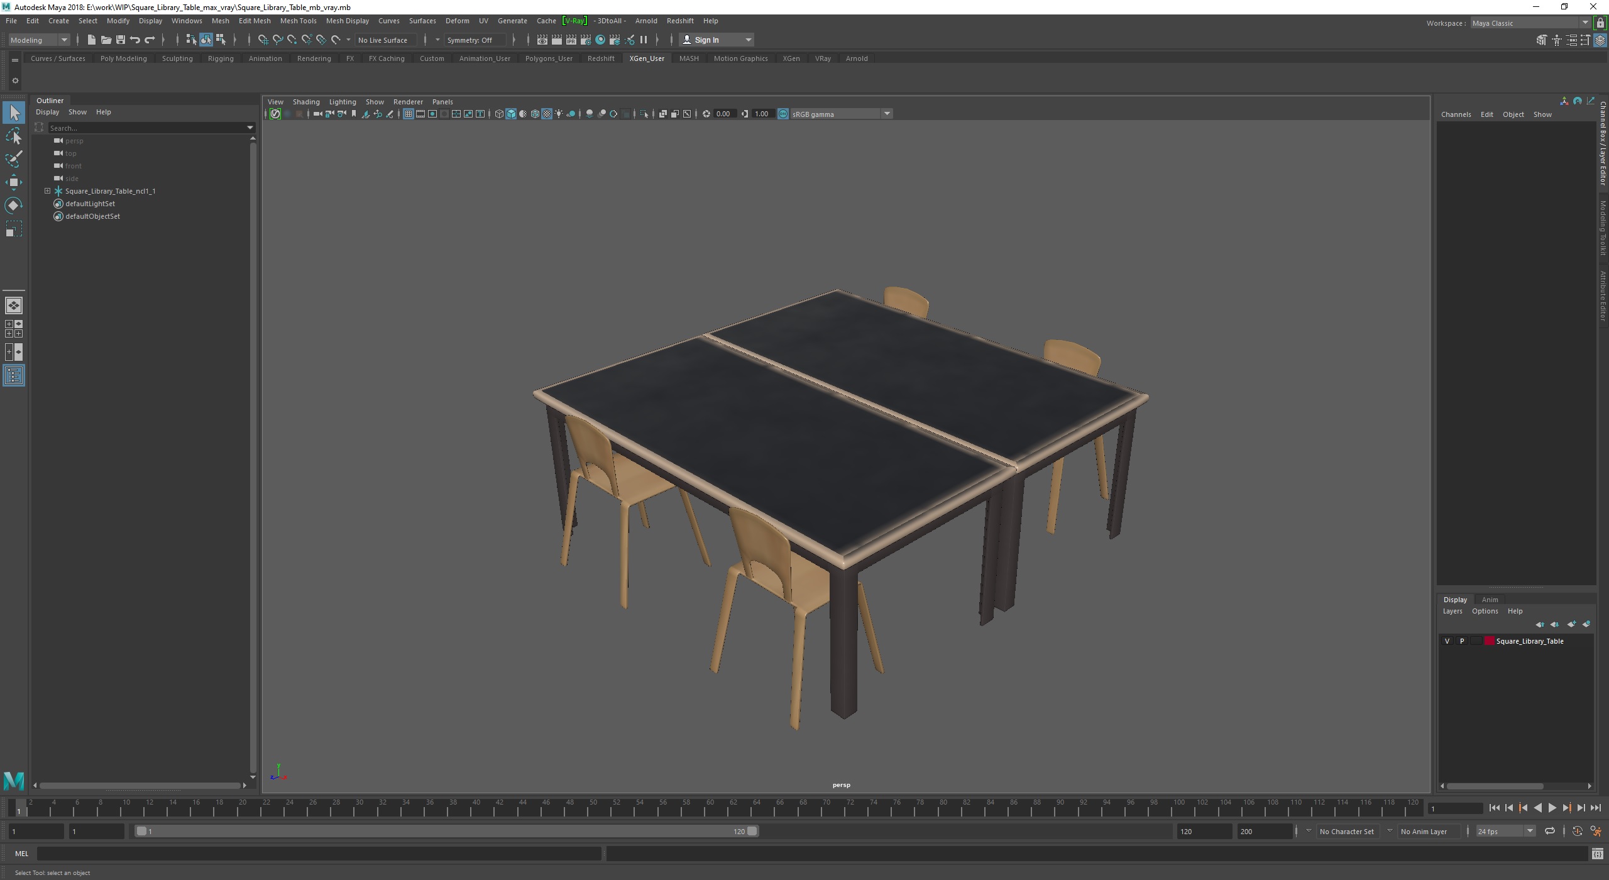
Task: Toggle playback P box of layer
Action: tap(1461, 641)
